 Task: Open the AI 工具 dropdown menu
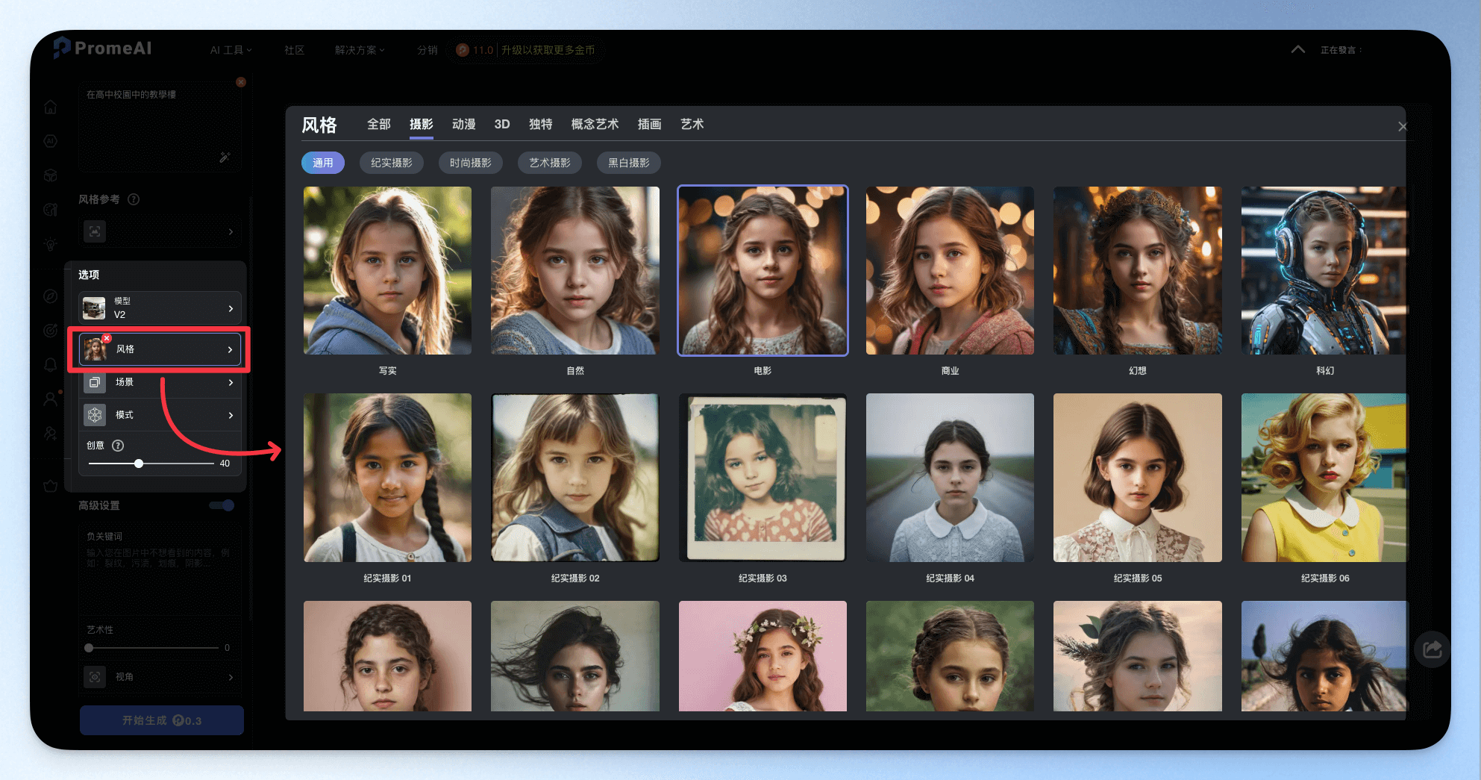coord(231,50)
